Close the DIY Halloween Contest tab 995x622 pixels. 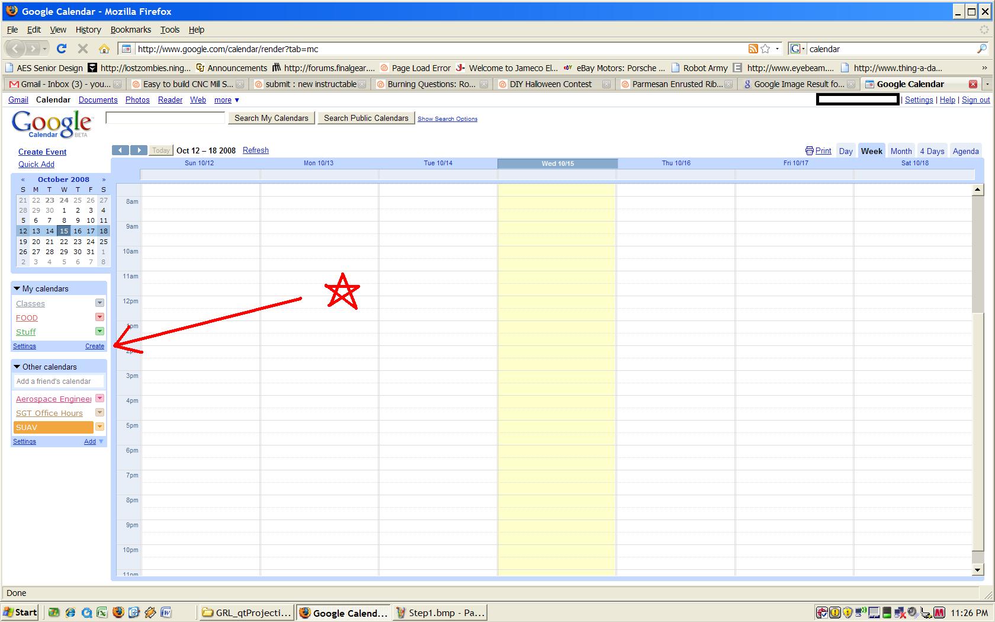[606, 84]
